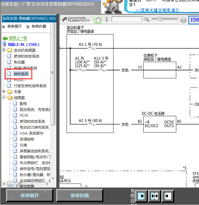Open the 转向系统 document
Image resolution: width=199 pixels, height=205 pixels.
tap(21, 74)
